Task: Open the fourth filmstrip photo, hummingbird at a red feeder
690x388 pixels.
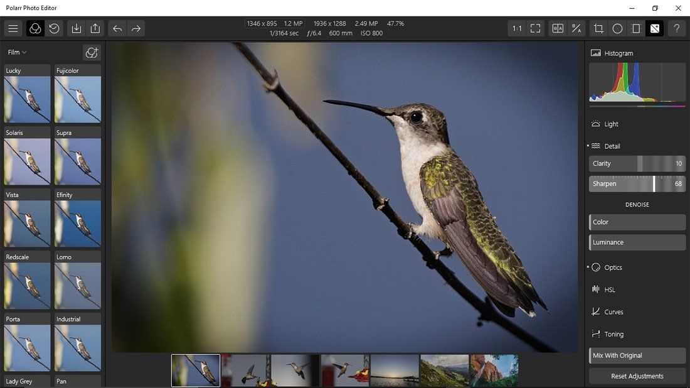Action: (345, 370)
